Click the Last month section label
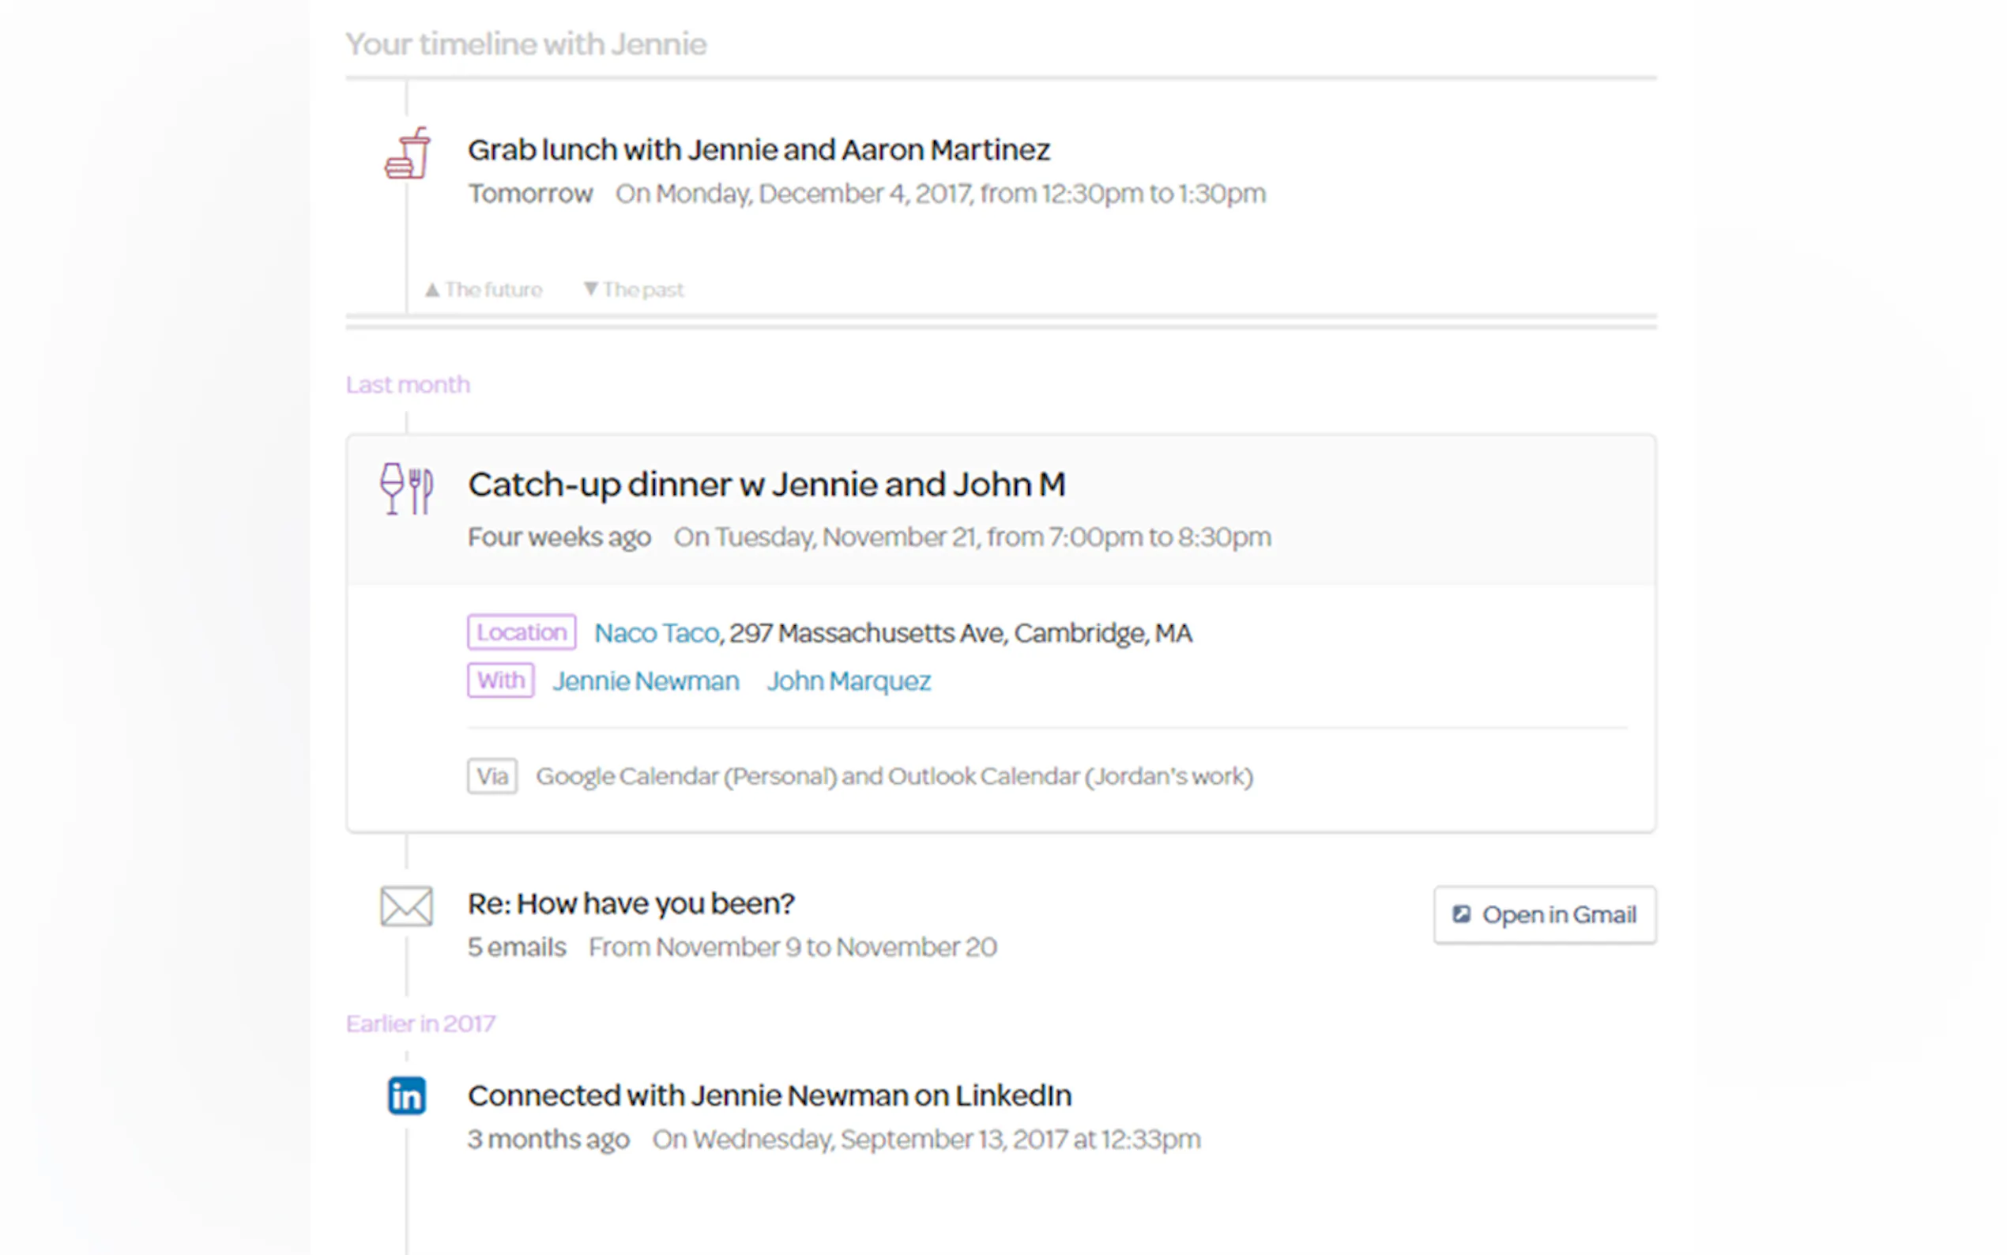2007x1255 pixels. point(408,385)
